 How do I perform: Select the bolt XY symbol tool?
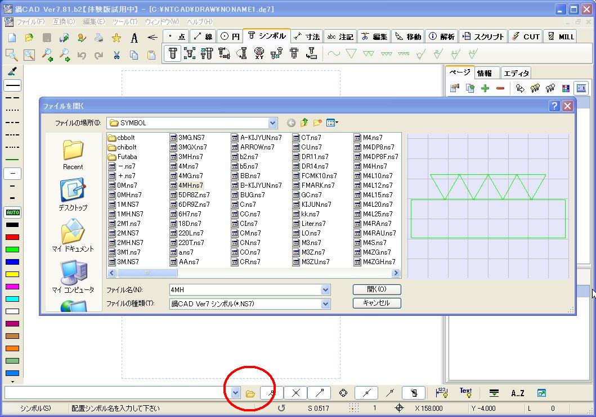(x=259, y=53)
